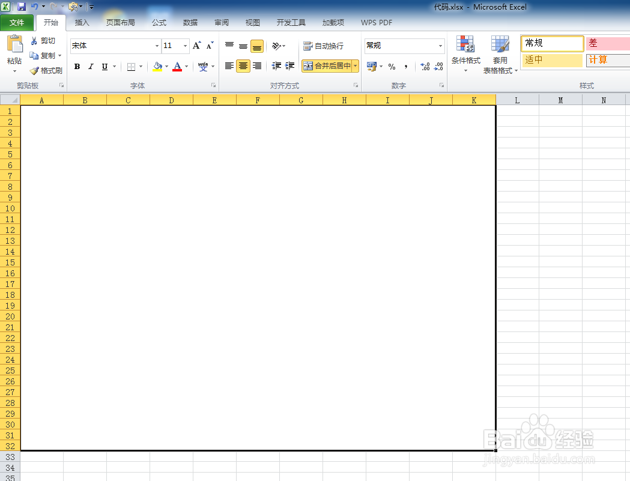Toggle top vertical alignment
Viewport: 630px width, 481px height.
click(229, 46)
